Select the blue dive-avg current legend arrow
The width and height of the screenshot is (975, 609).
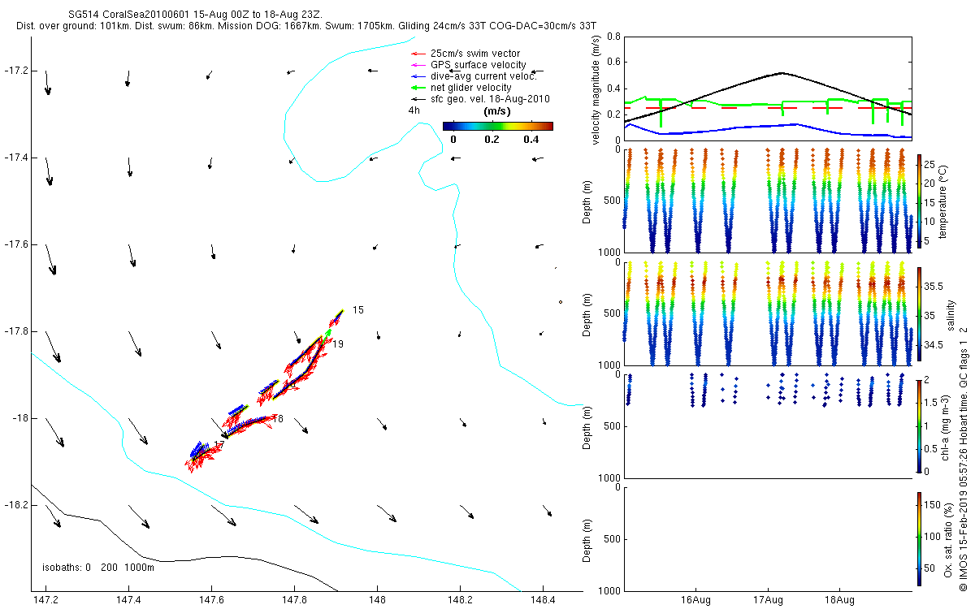pos(418,76)
